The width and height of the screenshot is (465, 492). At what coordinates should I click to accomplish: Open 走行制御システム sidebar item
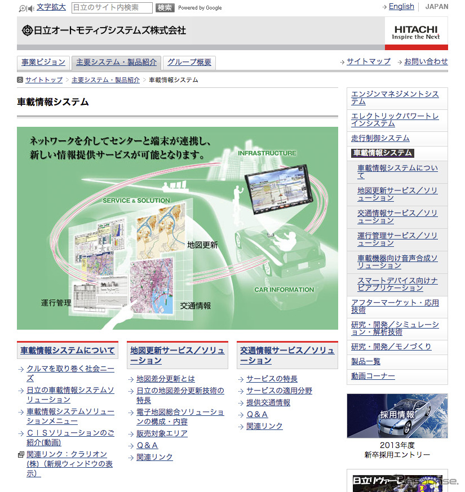[x=380, y=138]
